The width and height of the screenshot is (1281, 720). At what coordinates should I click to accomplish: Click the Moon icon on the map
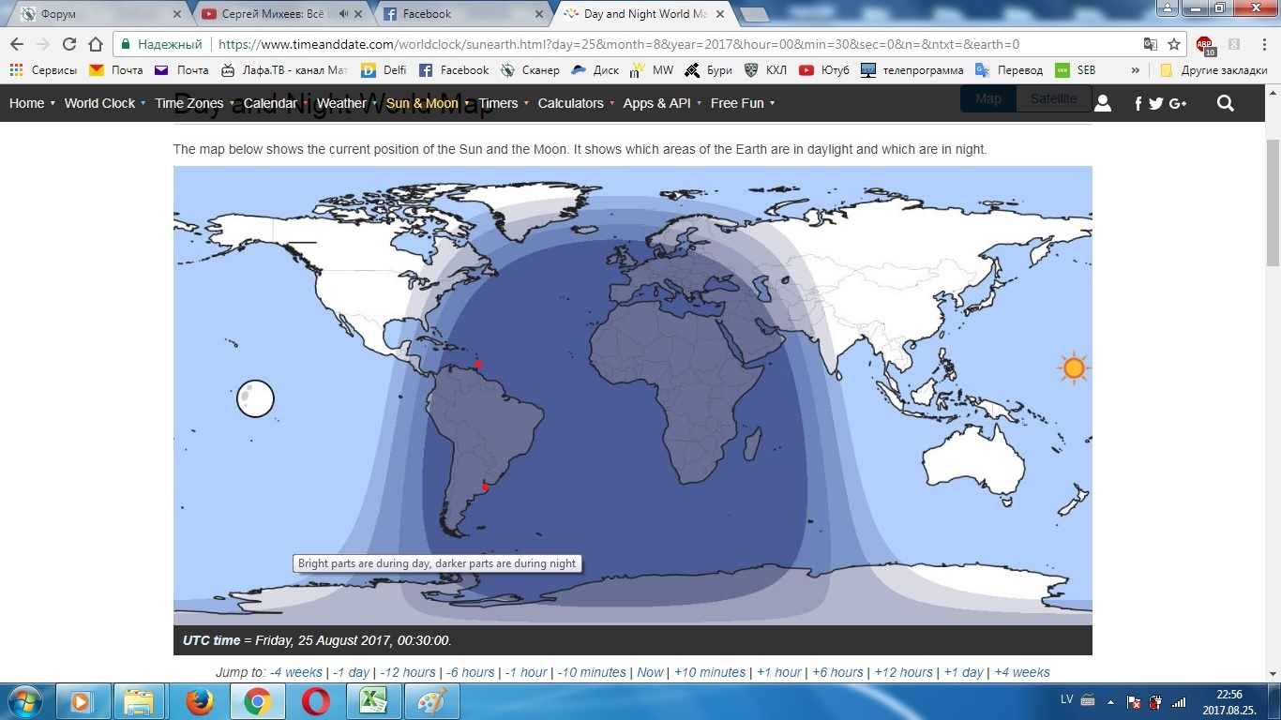(x=255, y=398)
